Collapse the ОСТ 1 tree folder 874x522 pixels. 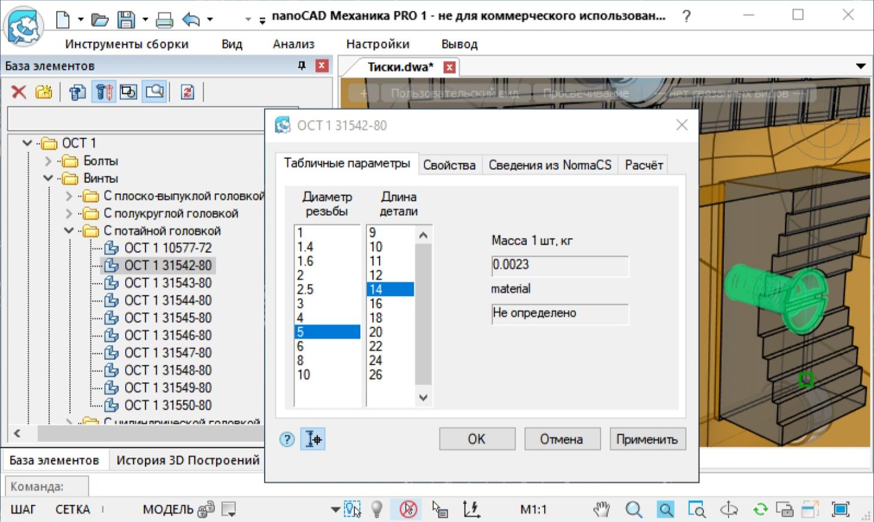(x=27, y=143)
